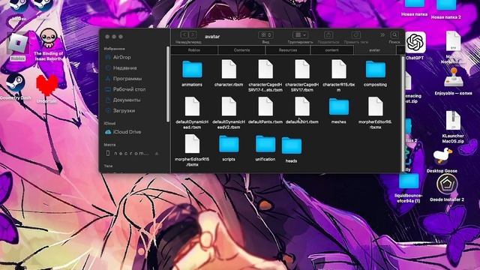Click the file list scrollbar
480x270 pixels.
tap(403, 113)
